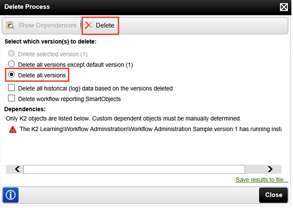Enable 'Delete all historical (log) data' checkbox
Screen dimensions: 293x208
coord(11,88)
